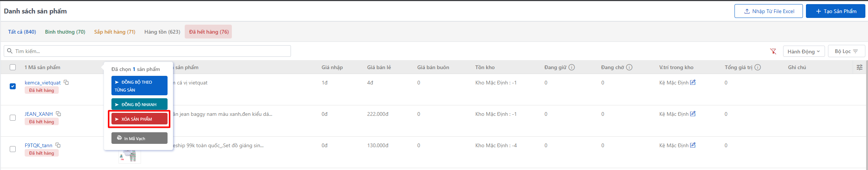Viewport: 868px width, 170px height.
Task: Show info for Tổng giá trị column
Action: [758, 67]
